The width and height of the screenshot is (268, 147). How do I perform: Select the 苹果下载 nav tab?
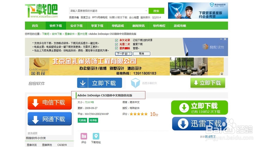(97, 26)
